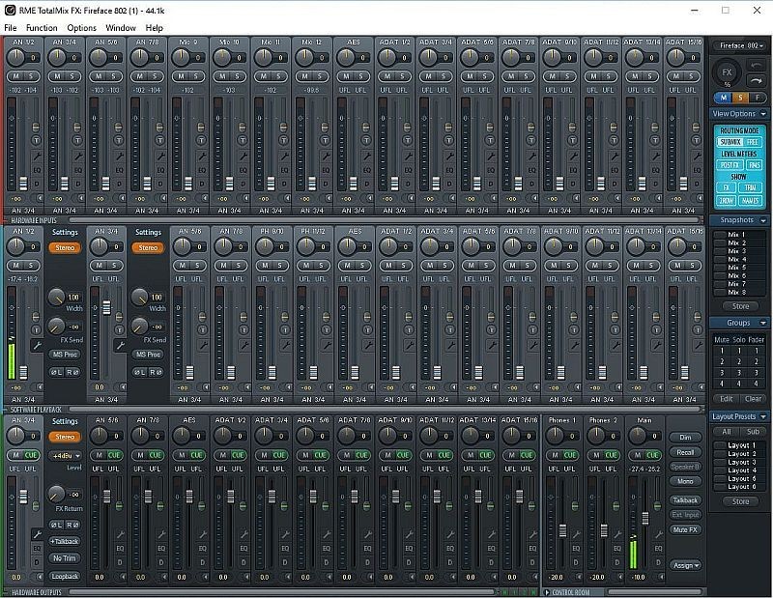Select Layout Presets Sub tab
Viewport: 773px width, 598px height.
pos(753,432)
